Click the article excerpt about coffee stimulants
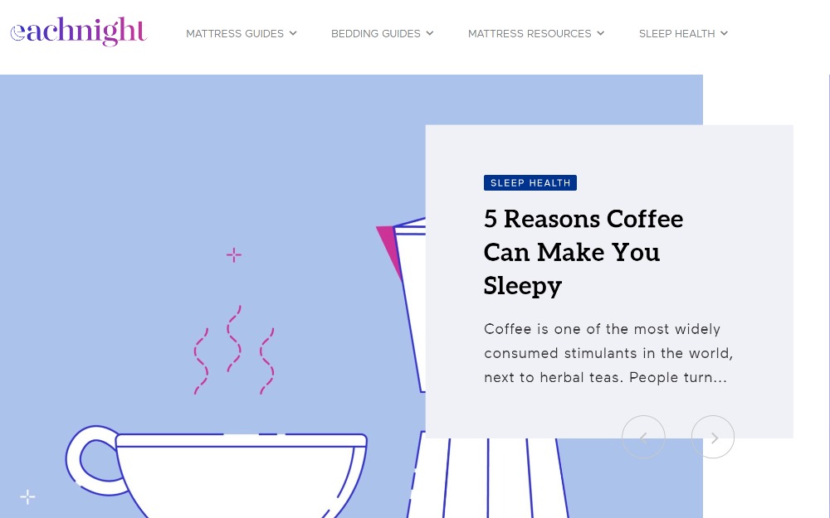830x518 pixels. tap(608, 353)
